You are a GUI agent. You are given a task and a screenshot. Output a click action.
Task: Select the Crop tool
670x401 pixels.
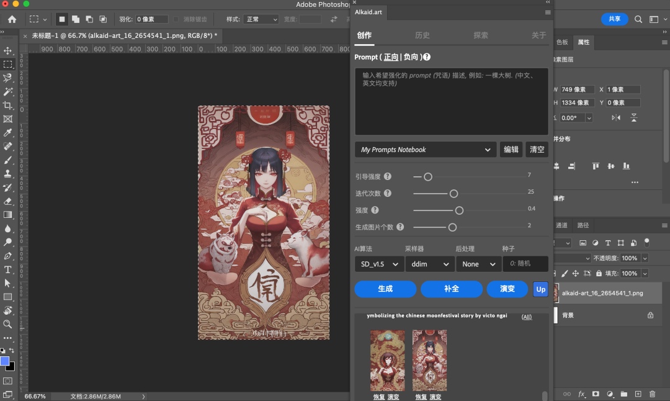(x=7, y=105)
